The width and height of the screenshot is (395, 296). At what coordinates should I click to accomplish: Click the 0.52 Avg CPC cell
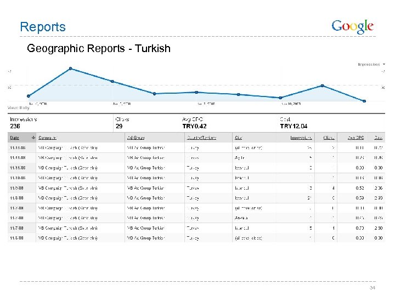360,188
